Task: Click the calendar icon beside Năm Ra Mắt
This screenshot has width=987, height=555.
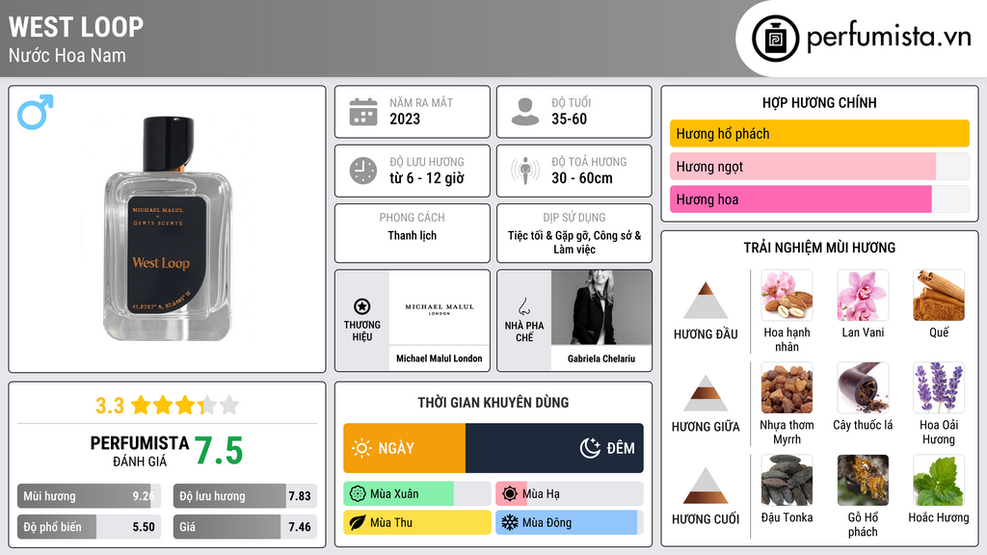Action: 363,112
